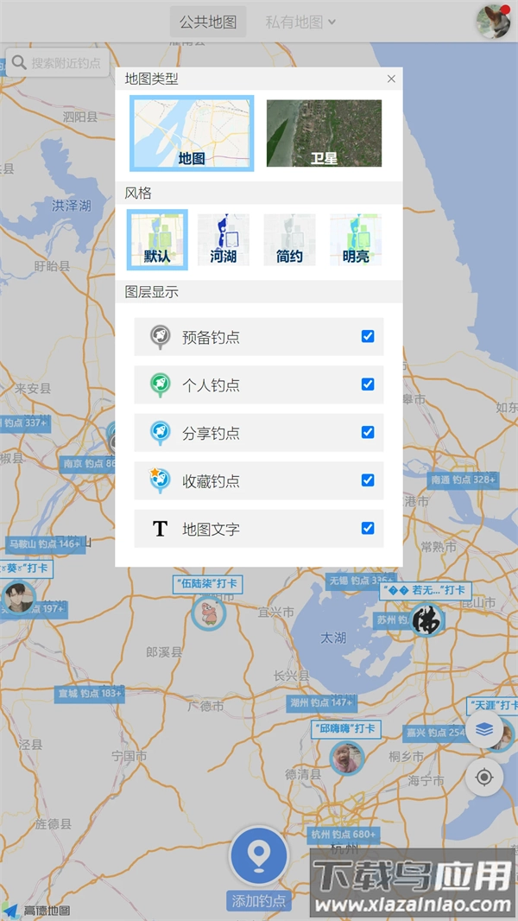Open the 湖州 钓点 147+ cluster
Viewport: 518px width, 921px height.
[x=321, y=702]
